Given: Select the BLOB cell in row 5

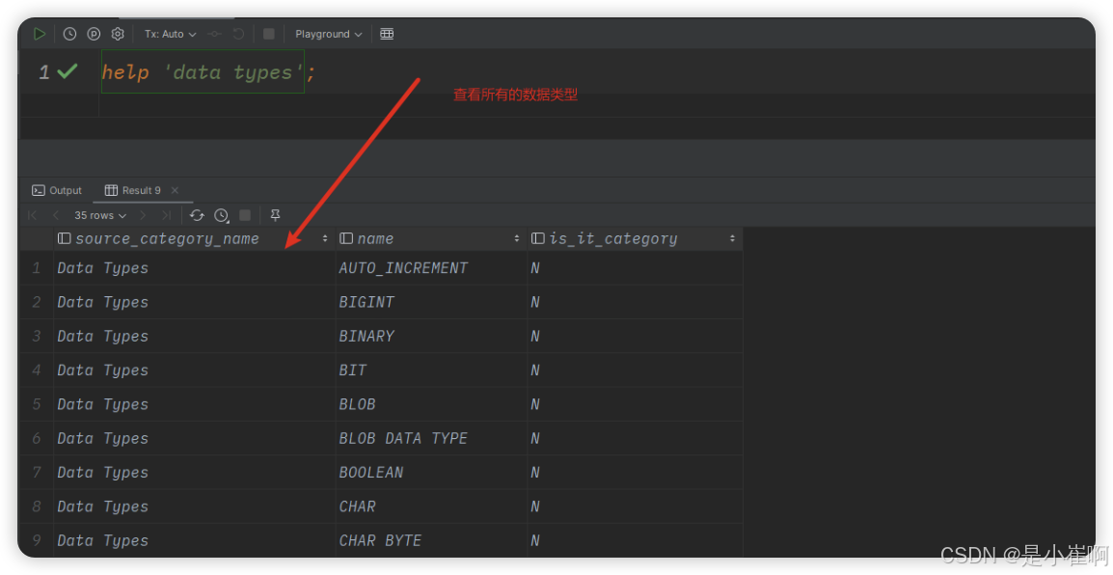Looking at the screenshot, I should [x=431, y=404].
